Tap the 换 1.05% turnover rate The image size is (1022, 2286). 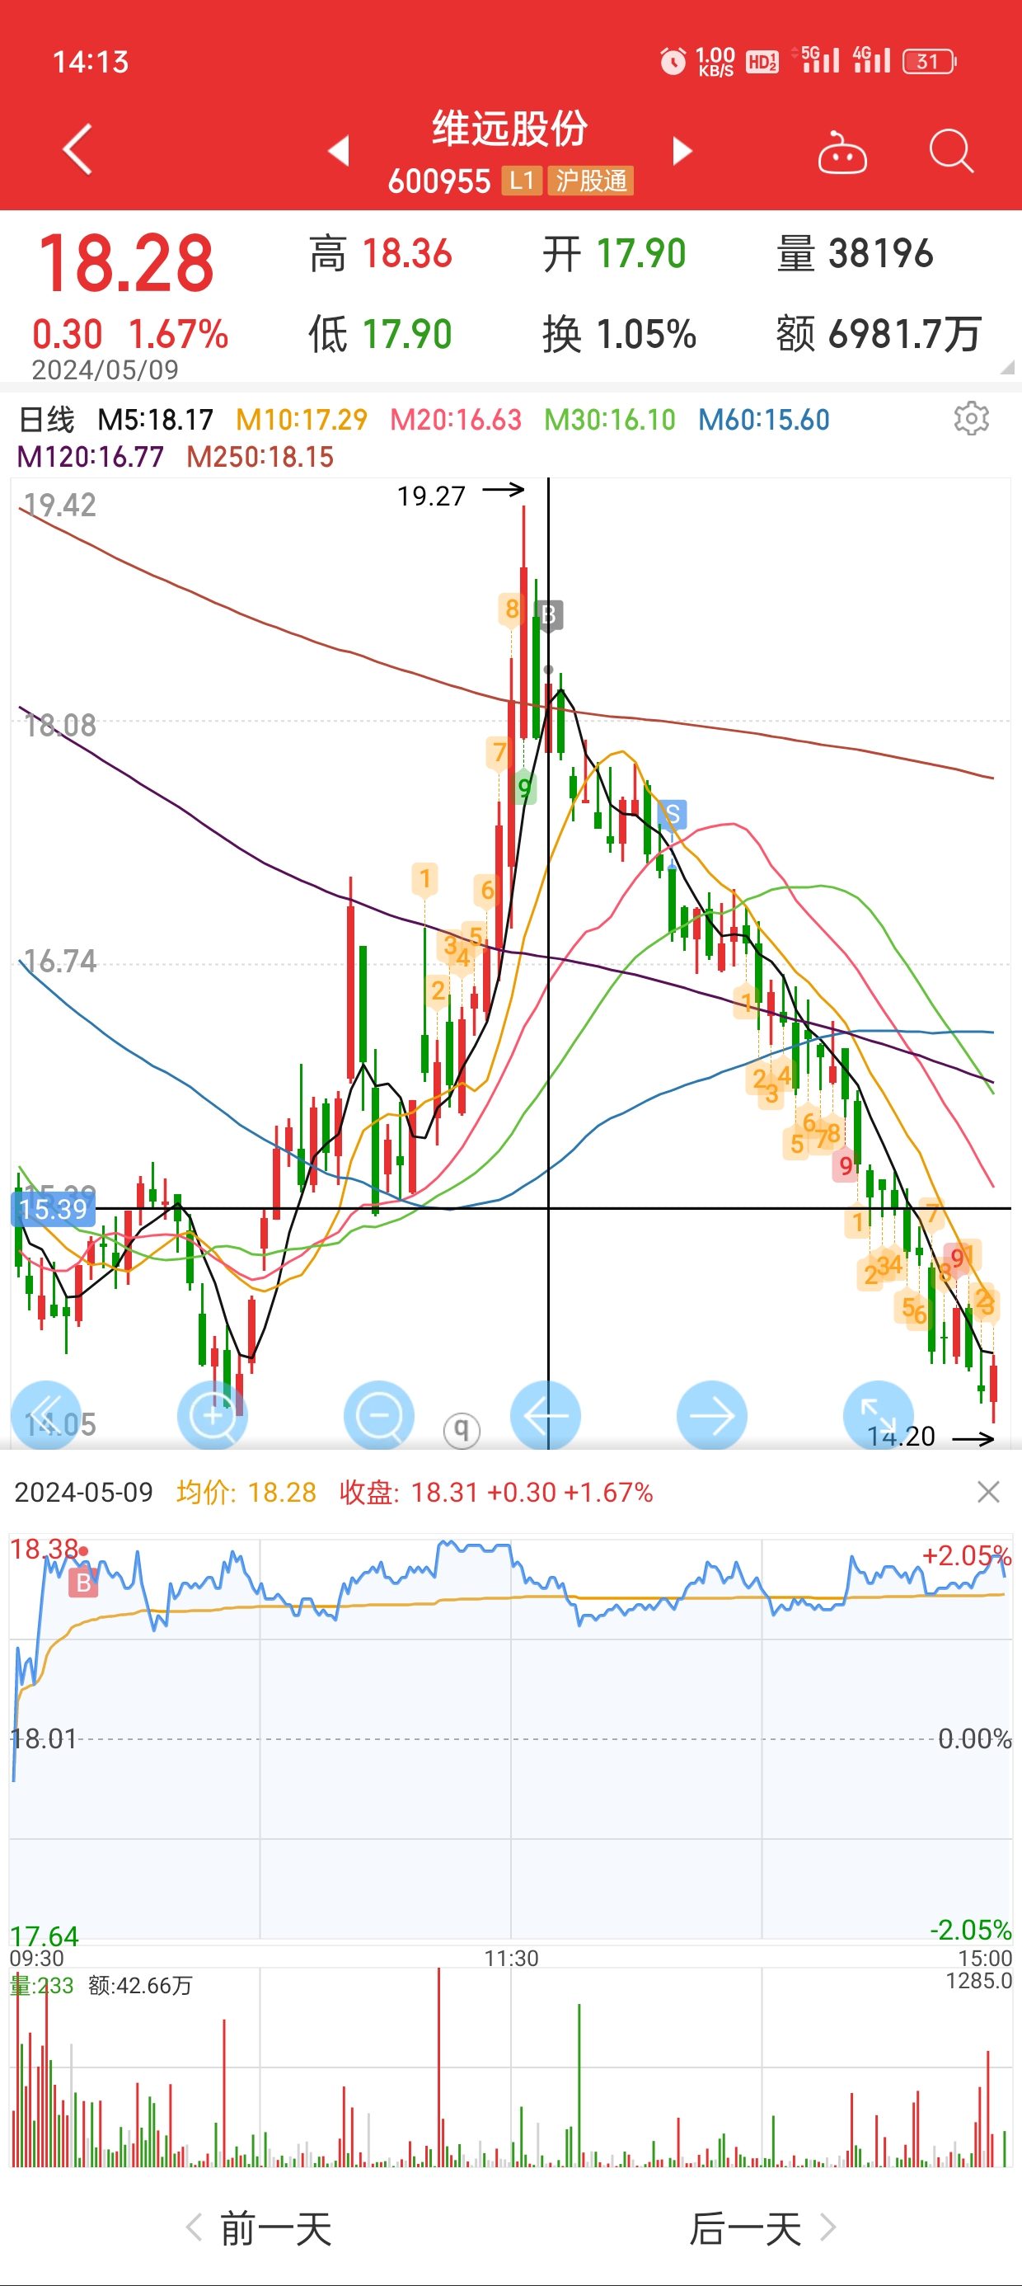[619, 335]
